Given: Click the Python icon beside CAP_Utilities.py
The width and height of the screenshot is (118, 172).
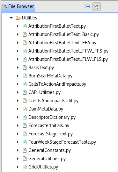Looking at the screenshot, I should [x=25, y=92].
